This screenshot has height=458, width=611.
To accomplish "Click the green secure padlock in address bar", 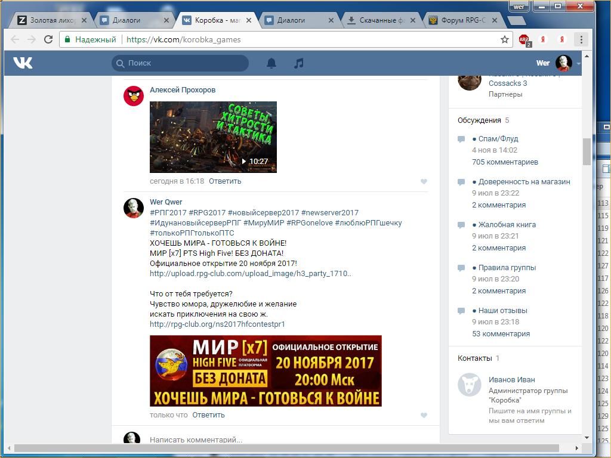I will [67, 39].
